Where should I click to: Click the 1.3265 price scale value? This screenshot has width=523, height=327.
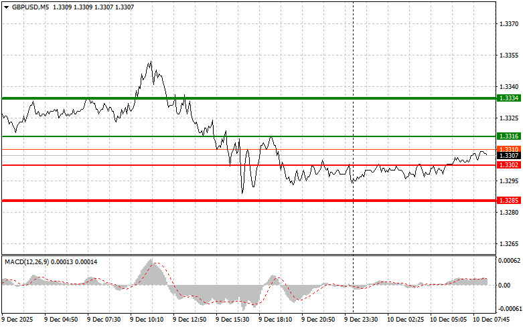coord(509,244)
